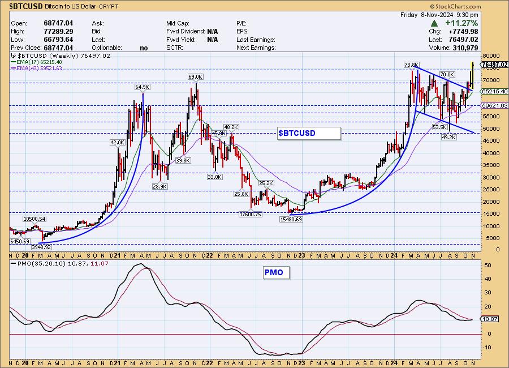The width and height of the screenshot is (509, 368).
Task: Click the "45.8K" price label
Action: point(218,133)
